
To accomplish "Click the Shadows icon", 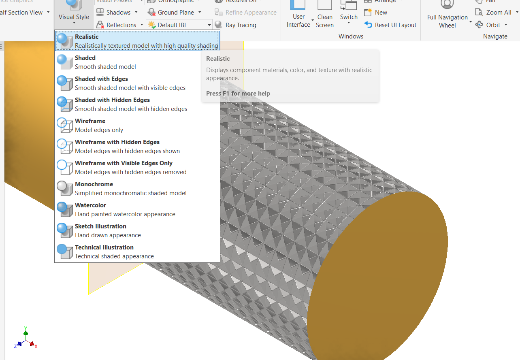I will [100, 12].
